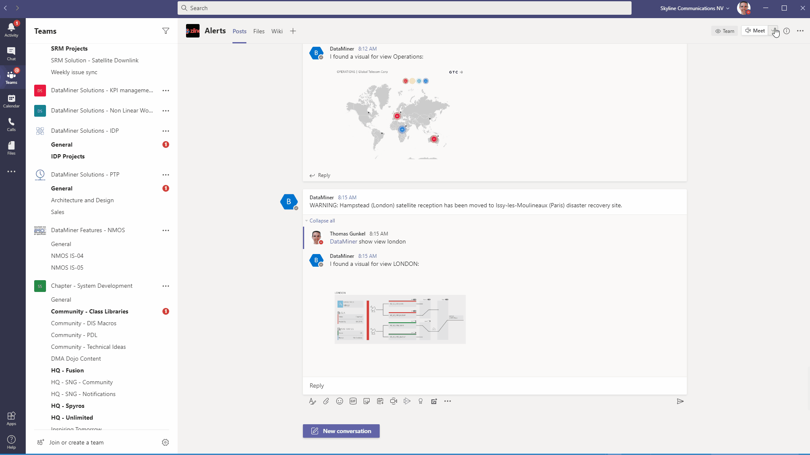Screen dimensions: 810x455
Task: Send Praise from compose toolbar
Action: (421, 401)
